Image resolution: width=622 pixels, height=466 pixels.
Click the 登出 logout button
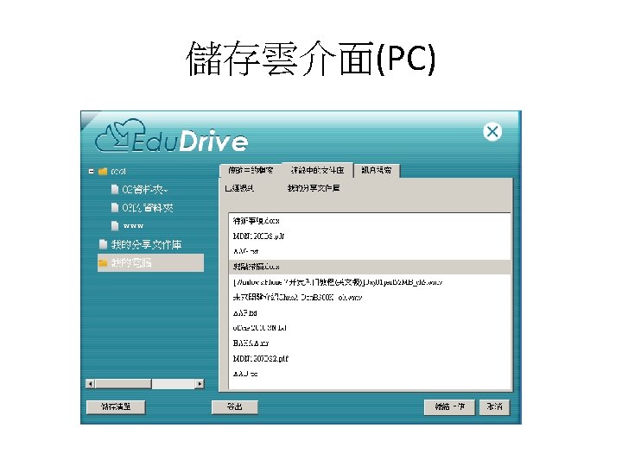coord(234,406)
